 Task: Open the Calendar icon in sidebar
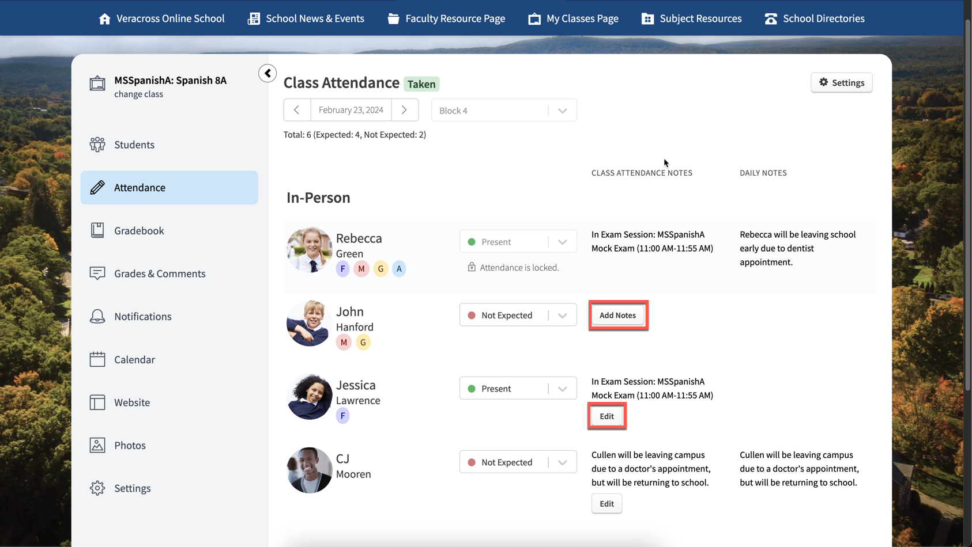[97, 359]
